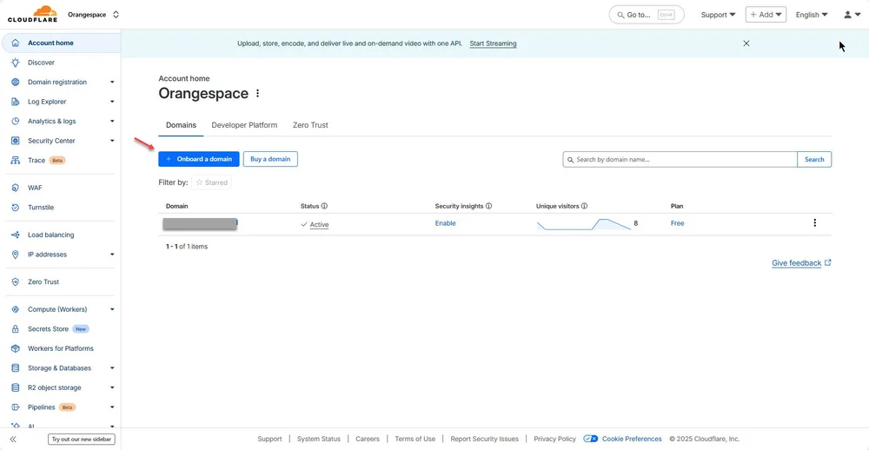Click Try out our new sidebar
869x450 pixels.
pos(82,440)
